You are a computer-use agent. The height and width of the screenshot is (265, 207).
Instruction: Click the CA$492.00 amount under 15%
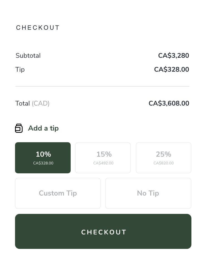103,163
